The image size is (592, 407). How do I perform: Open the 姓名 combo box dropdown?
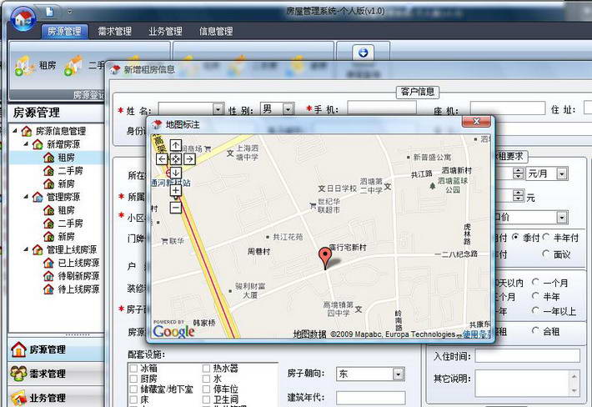click(218, 109)
